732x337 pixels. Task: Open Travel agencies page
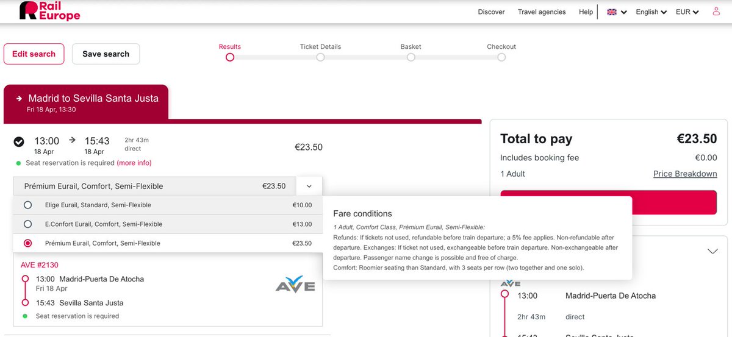(x=542, y=12)
